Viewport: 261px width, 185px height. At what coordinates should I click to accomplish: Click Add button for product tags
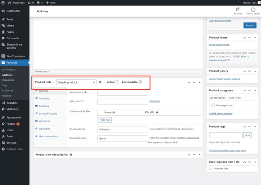click(247, 135)
